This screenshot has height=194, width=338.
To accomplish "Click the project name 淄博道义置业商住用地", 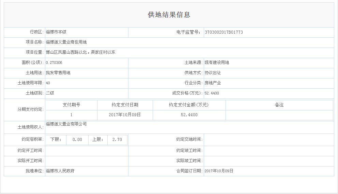I will point(66,42).
